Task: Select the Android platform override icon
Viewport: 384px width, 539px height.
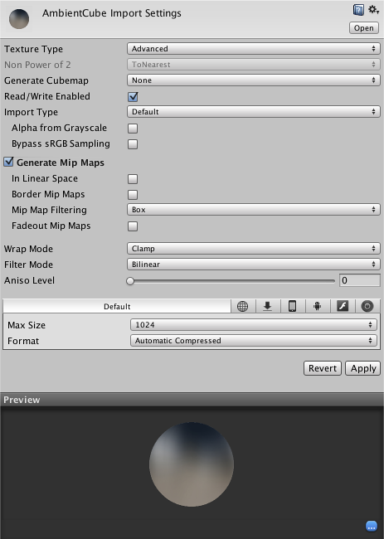Action: click(x=317, y=306)
